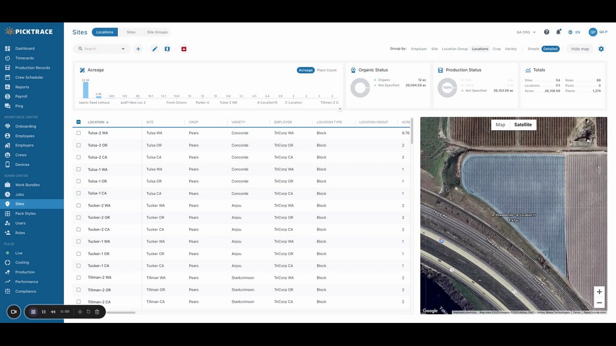Group by Employer
Screen dimensions: 616x346
pyautogui.click(x=419, y=49)
